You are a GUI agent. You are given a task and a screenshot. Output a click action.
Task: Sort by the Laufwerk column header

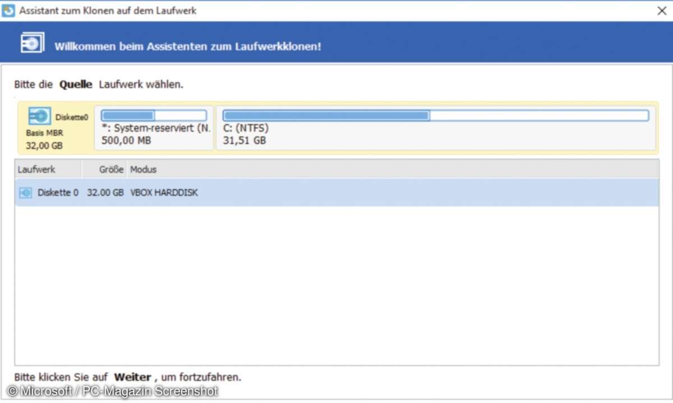tap(48, 169)
